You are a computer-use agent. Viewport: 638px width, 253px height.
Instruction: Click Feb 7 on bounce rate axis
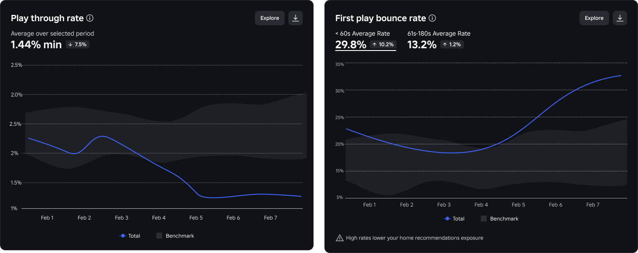click(x=593, y=205)
